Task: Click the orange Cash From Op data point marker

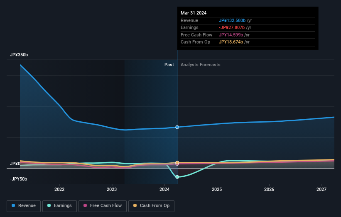Action: [177, 162]
